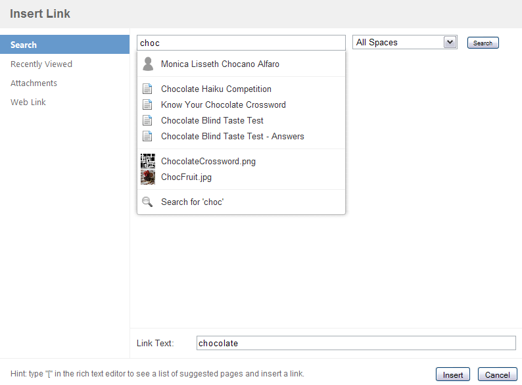522x385 pixels.
Task: Switch to the Recently Viewed tab
Action: click(41, 64)
